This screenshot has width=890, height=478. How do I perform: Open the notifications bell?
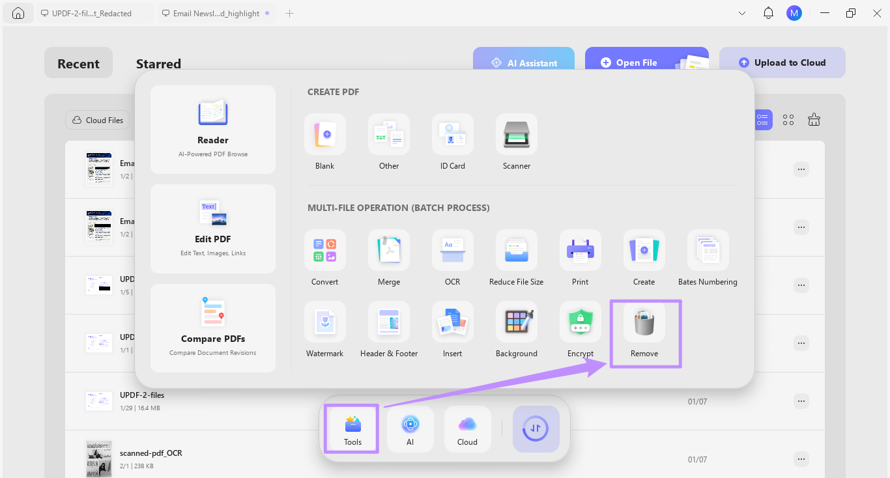[x=768, y=13]
